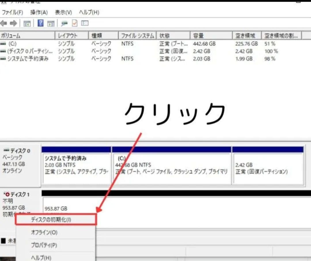Click the Forward arrow toolbar icon

(13, 23)
